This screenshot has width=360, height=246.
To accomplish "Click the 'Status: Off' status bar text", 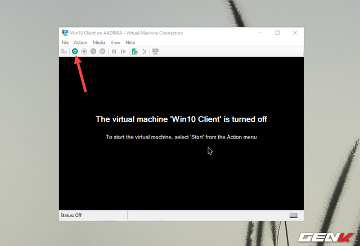I will click(71, 216).
